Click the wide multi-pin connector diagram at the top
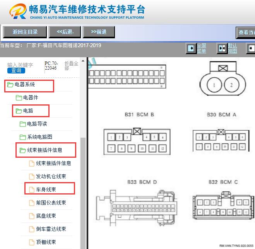The width and height of the screenshot is (255, 249). pyautogui.click(x=127, y=77)
